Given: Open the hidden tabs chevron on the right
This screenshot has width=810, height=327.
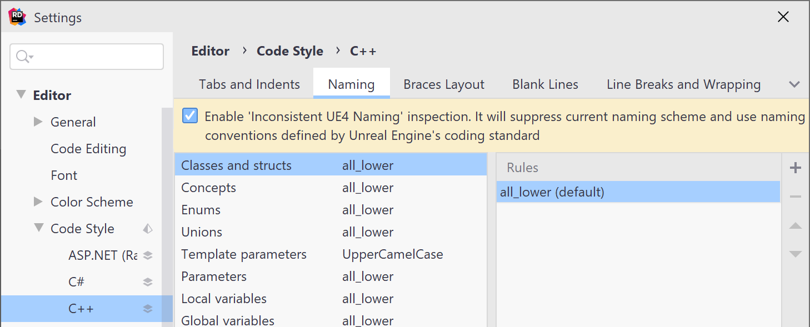Looking at the screenshot, I should coord(794,84).
